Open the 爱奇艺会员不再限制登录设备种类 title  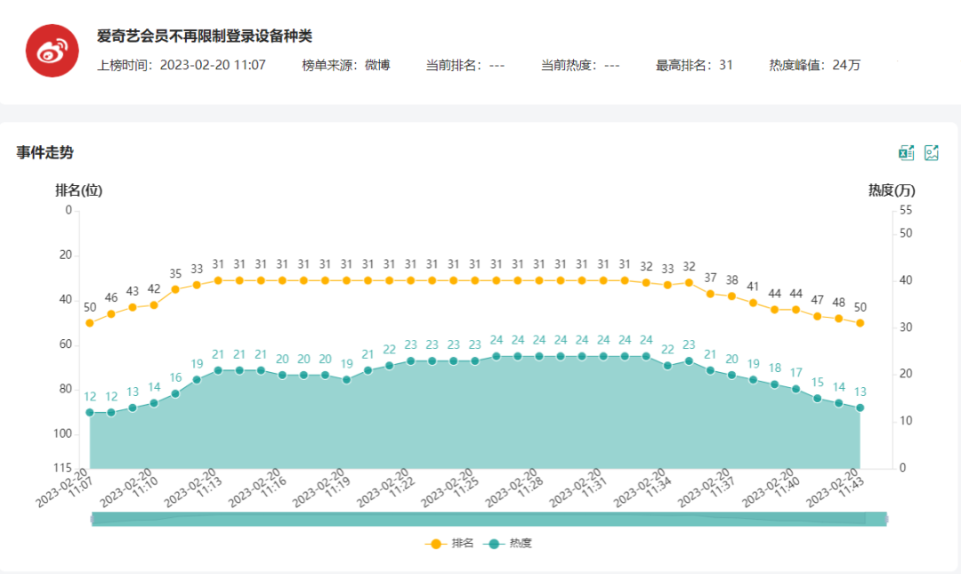pos(205,36)
